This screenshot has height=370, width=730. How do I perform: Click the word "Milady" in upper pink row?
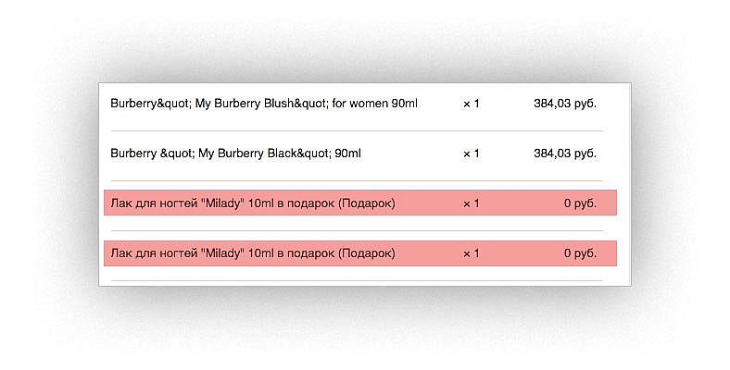(224, 203)
